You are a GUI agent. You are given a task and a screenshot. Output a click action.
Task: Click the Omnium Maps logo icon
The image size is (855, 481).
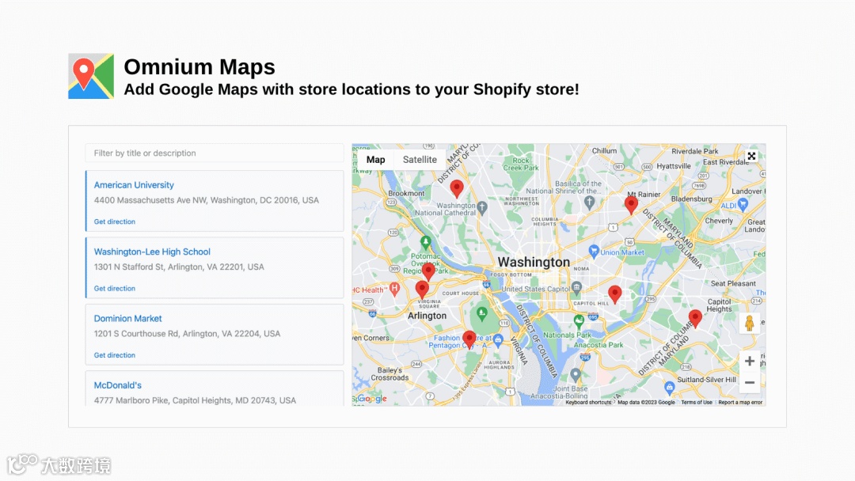(x=91, y=76)
